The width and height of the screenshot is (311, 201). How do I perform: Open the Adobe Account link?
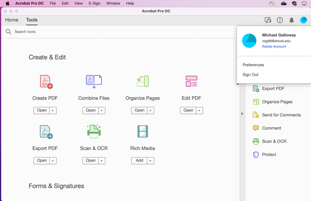click(x=274, y=46)
